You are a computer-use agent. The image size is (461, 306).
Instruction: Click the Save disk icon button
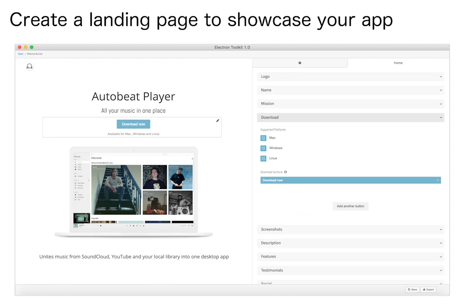coord(411,289)
